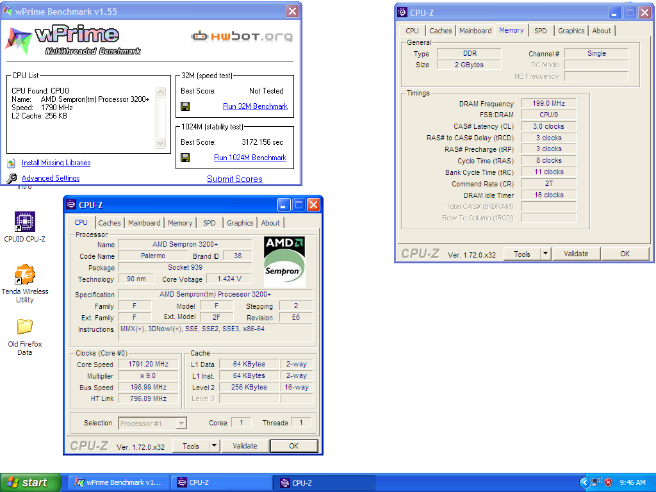Open SPD tab in upper-right CPU-Z window
Viewport: 656px width, 492px height.
tap(541, 31)
